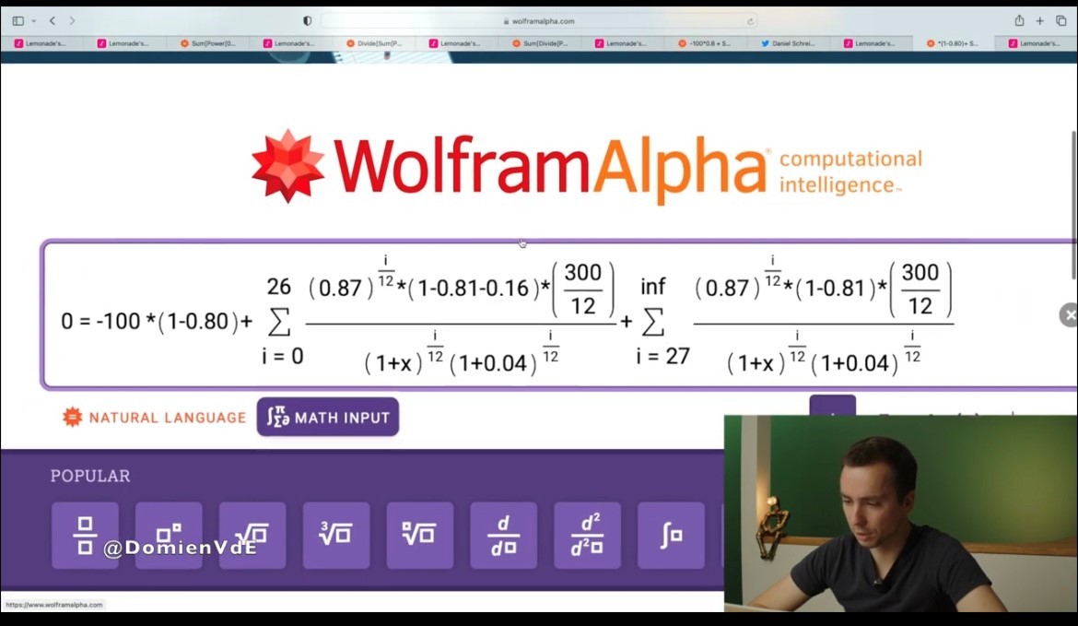Open the sidebar dropdown arrow in Safari

pos(34,21)
